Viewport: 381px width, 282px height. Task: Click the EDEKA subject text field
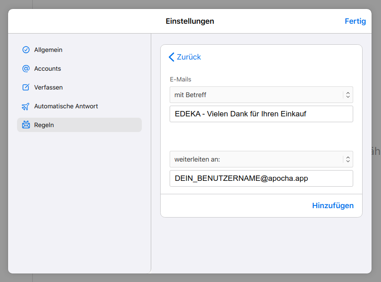[261, 114]
